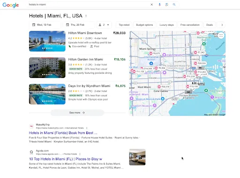This screenshot has height=178, width=240.
Task: Click the MakeMyTrip site favicon
Action: [x=31, y=126]
